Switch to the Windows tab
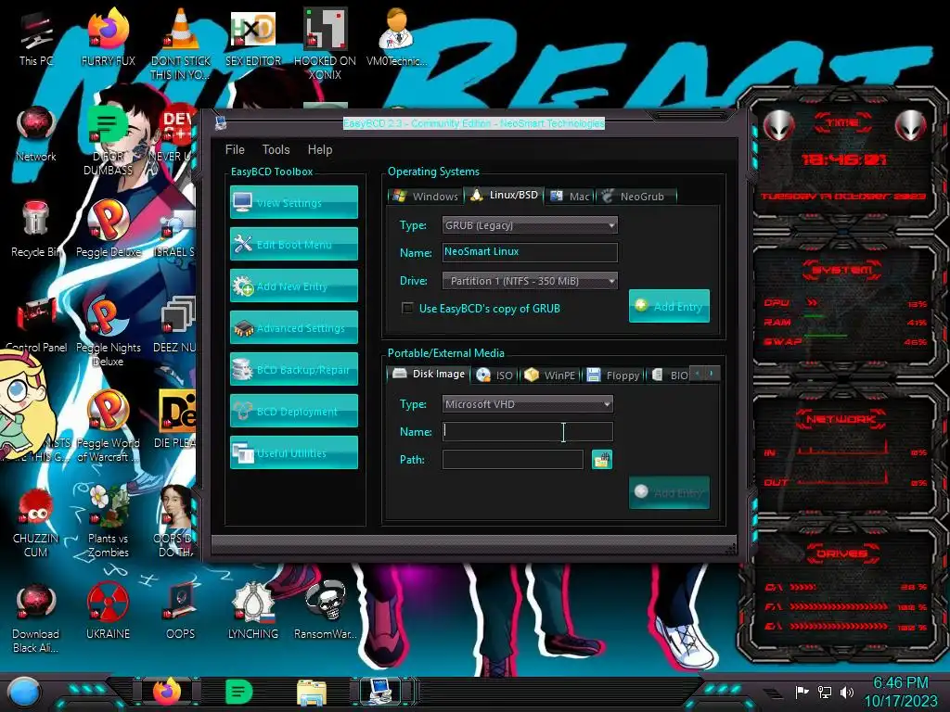 pyautogui.click(x=425, y=197)
